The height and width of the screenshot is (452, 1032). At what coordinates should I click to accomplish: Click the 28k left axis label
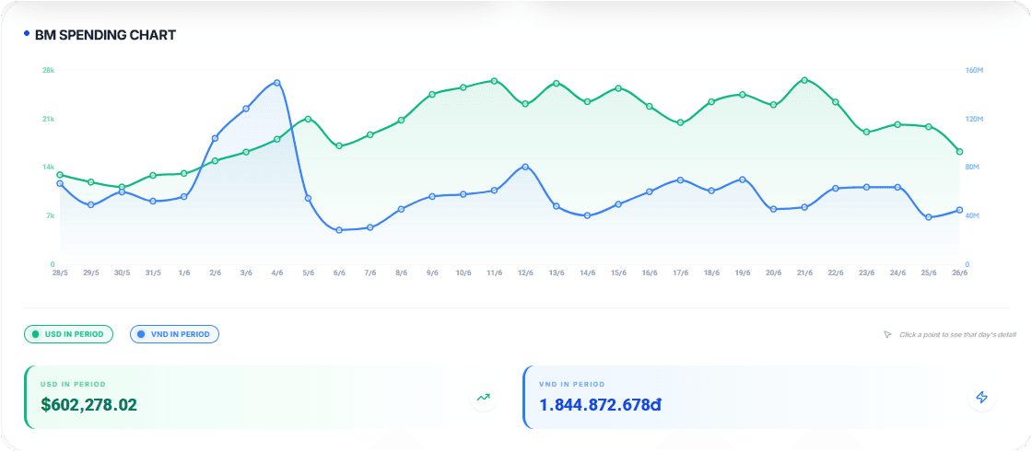tap(48, 70)
